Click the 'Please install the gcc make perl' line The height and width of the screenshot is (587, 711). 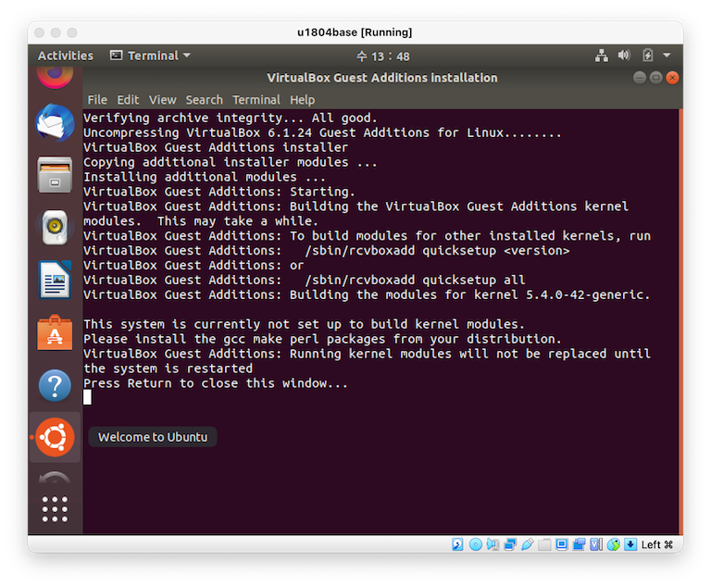click(322, 339)
